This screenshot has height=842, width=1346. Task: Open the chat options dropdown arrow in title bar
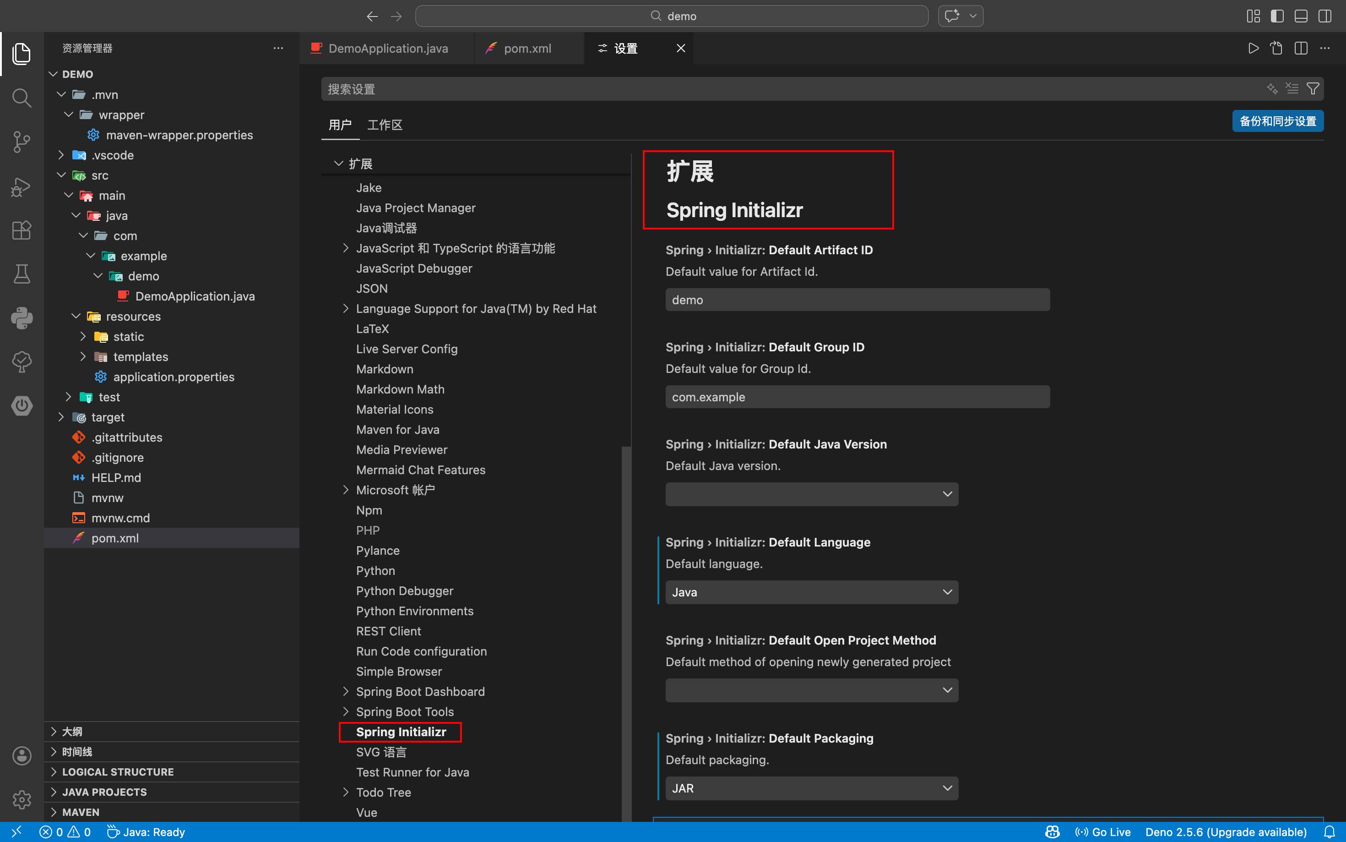973,16
